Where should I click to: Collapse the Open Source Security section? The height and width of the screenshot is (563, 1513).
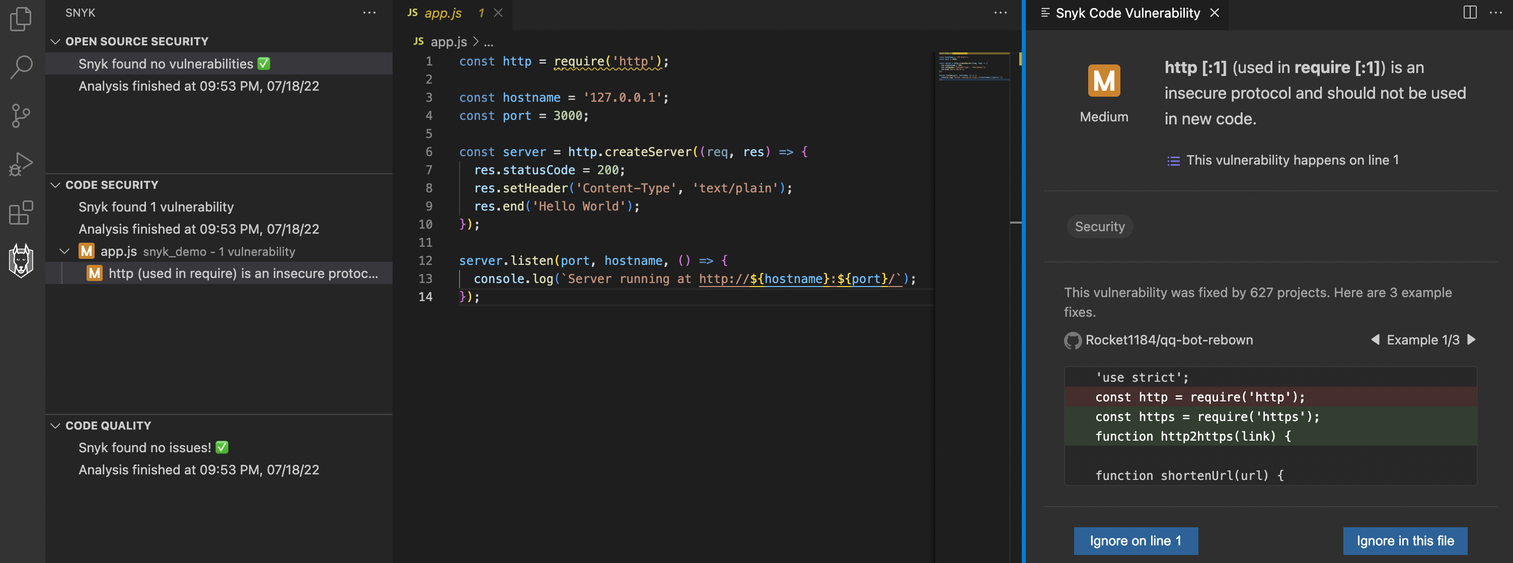(55, 41)
